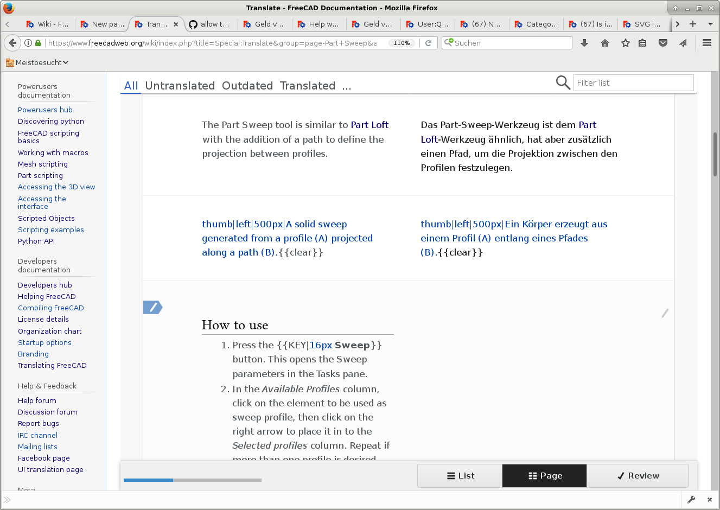Image resolution: width=720 pixels, height=510 pixels.
Task: Click the search engine icon in Suchen box
Action: 449,42
